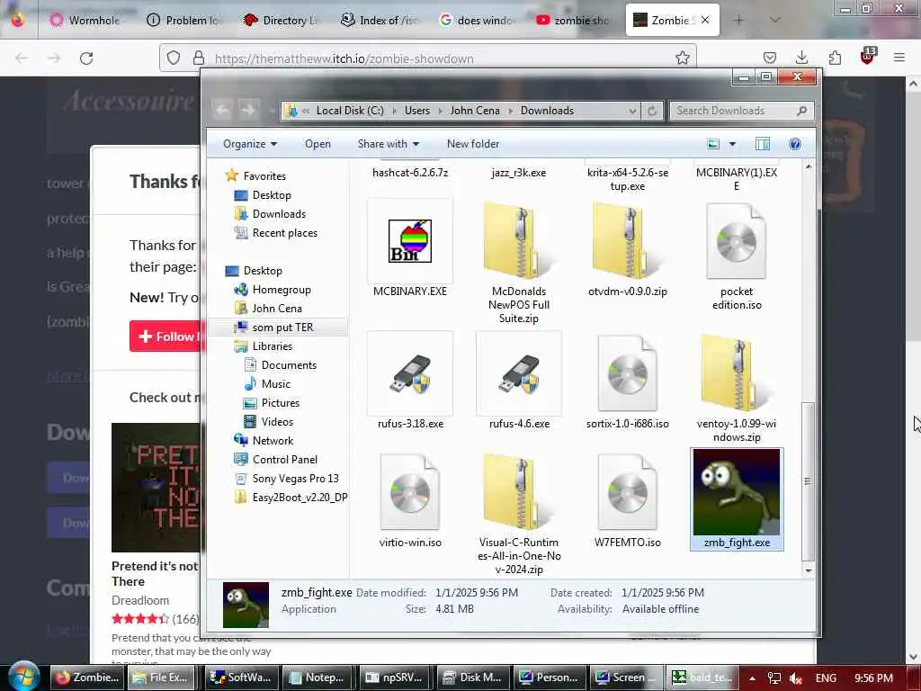Click John Cena in the address breadcrumb

point(475,111)
